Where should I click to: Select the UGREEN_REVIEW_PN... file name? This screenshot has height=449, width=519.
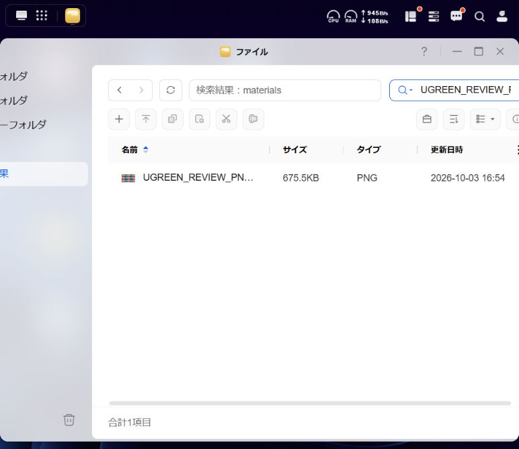click(x=198, y=177)
